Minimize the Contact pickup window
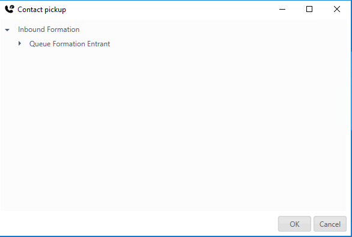This screenshot has height=237, width=352. [282, 9]
